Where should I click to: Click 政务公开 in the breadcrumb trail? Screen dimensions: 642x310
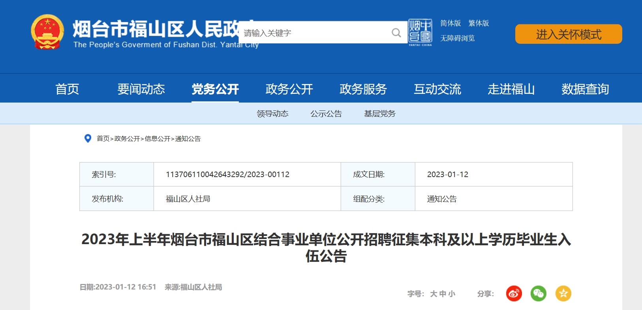(x=127, y=138)
